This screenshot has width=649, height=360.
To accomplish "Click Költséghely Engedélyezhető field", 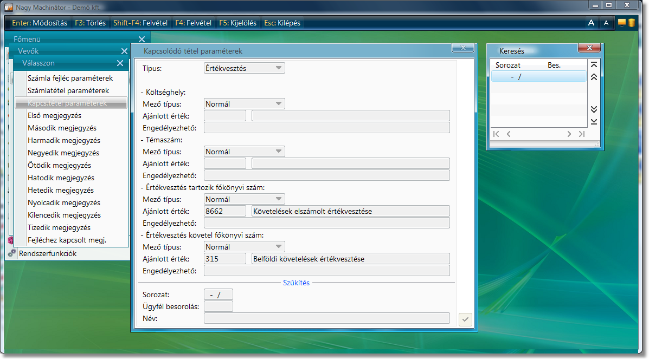I will pos(326,128).
